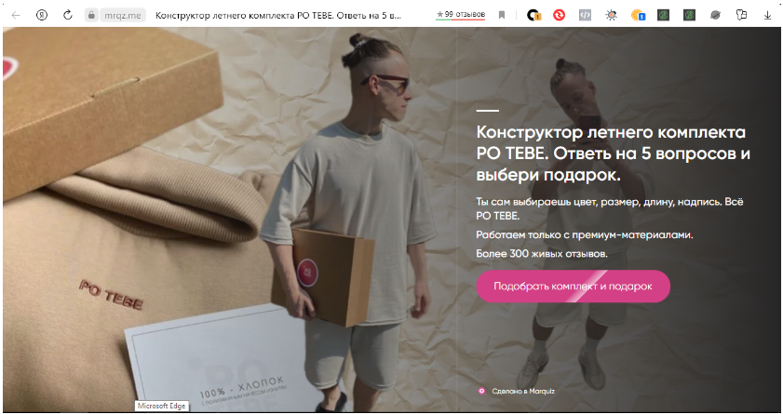Open site info via the padlock icon

pos(91,16)
